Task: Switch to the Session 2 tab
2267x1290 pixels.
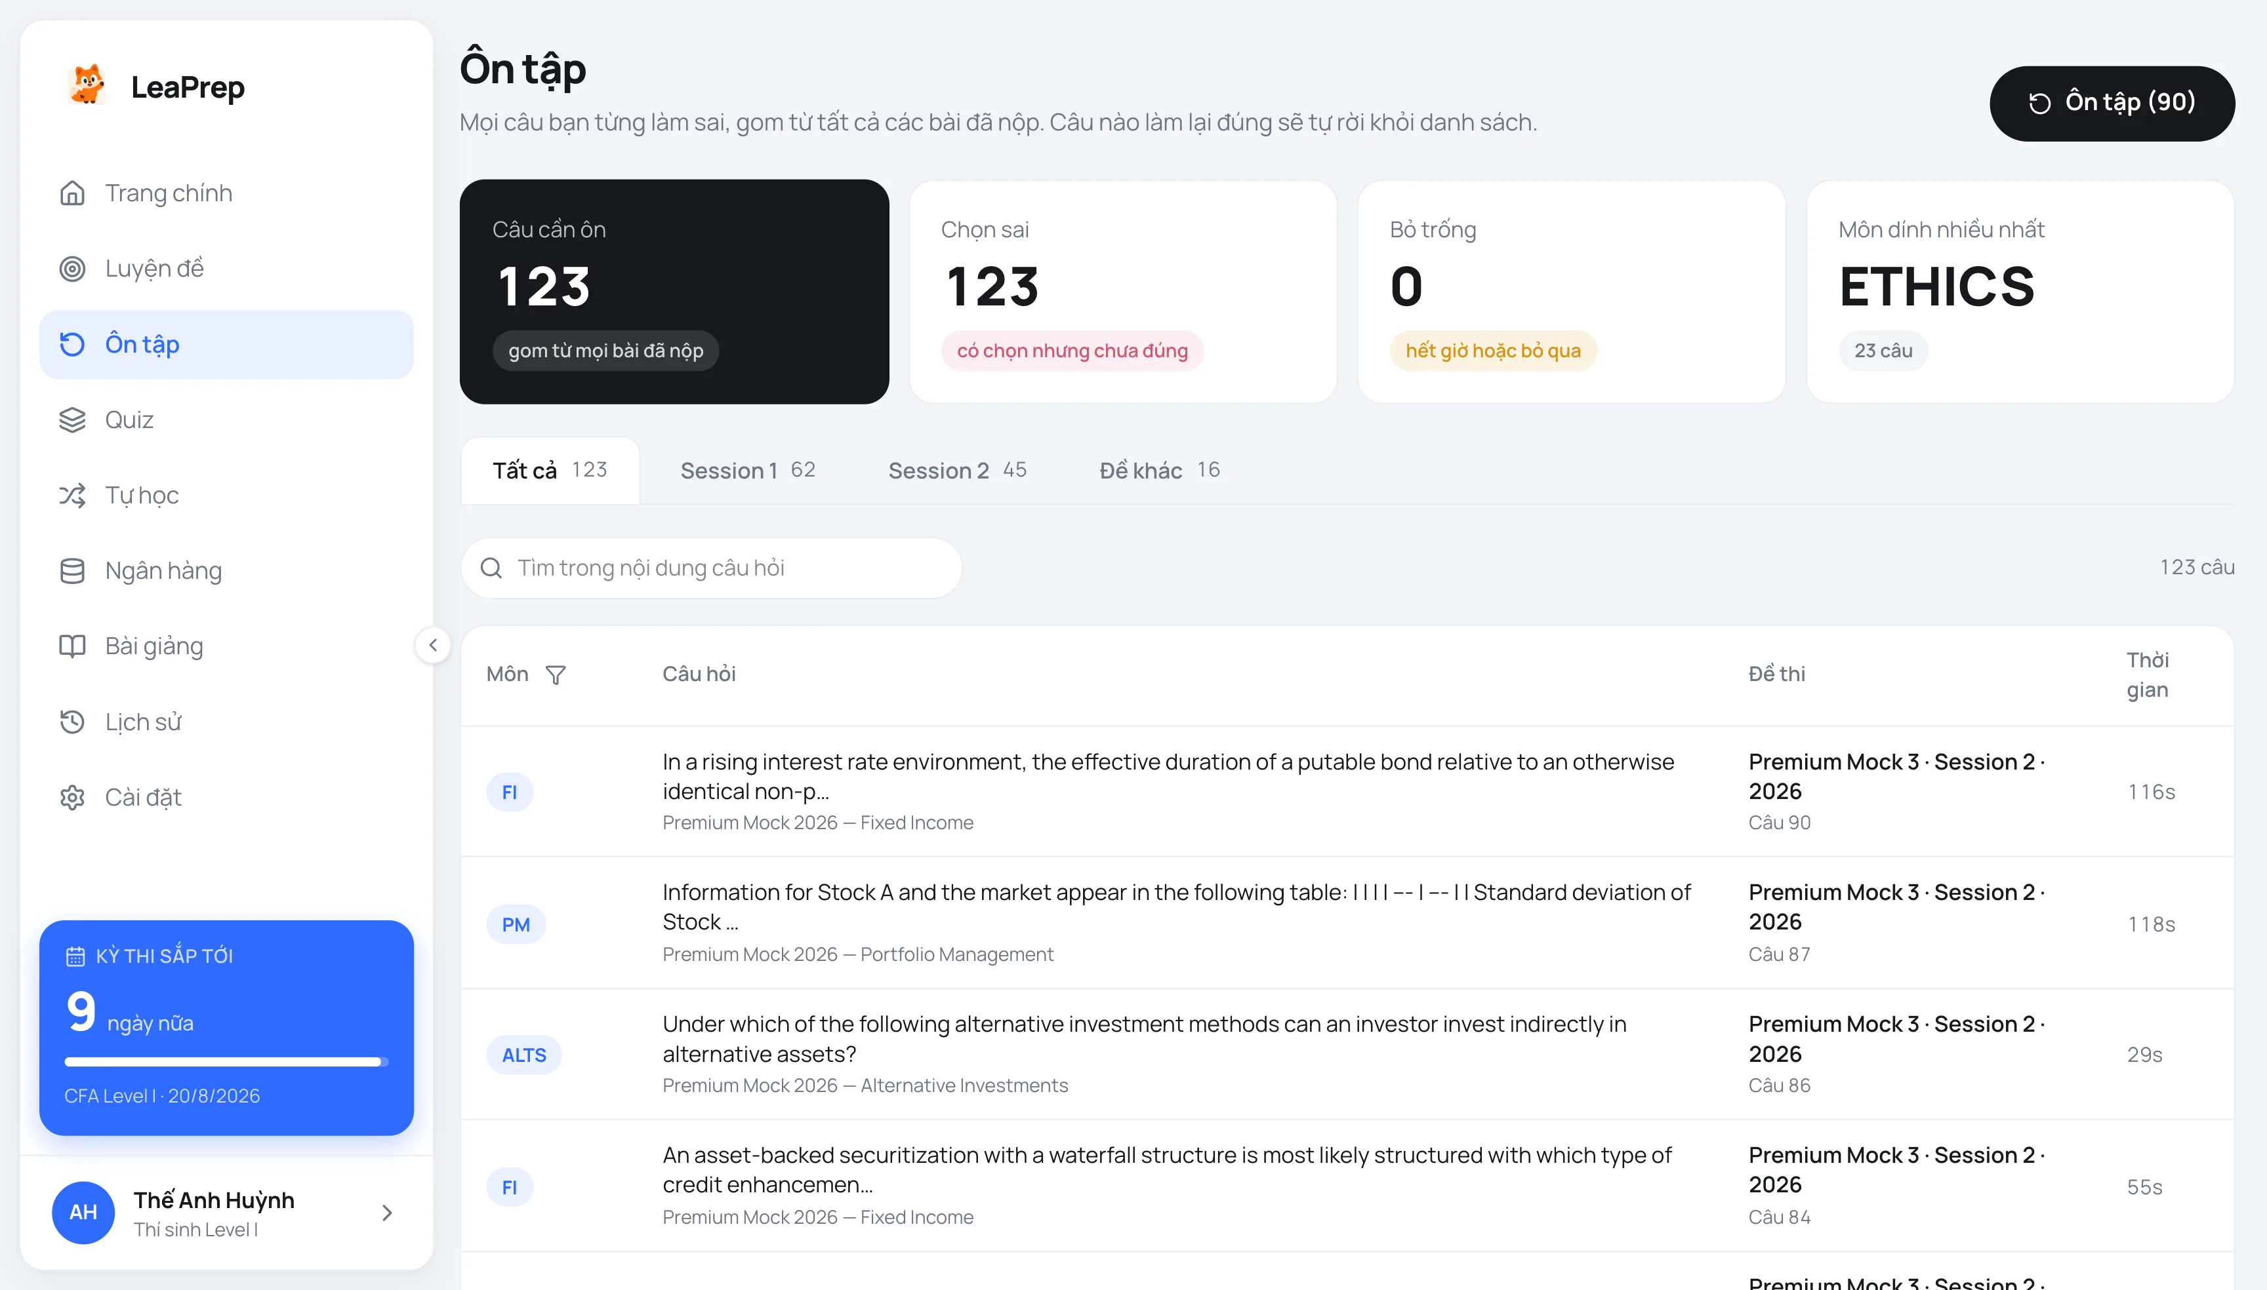Action: point(958,471)
